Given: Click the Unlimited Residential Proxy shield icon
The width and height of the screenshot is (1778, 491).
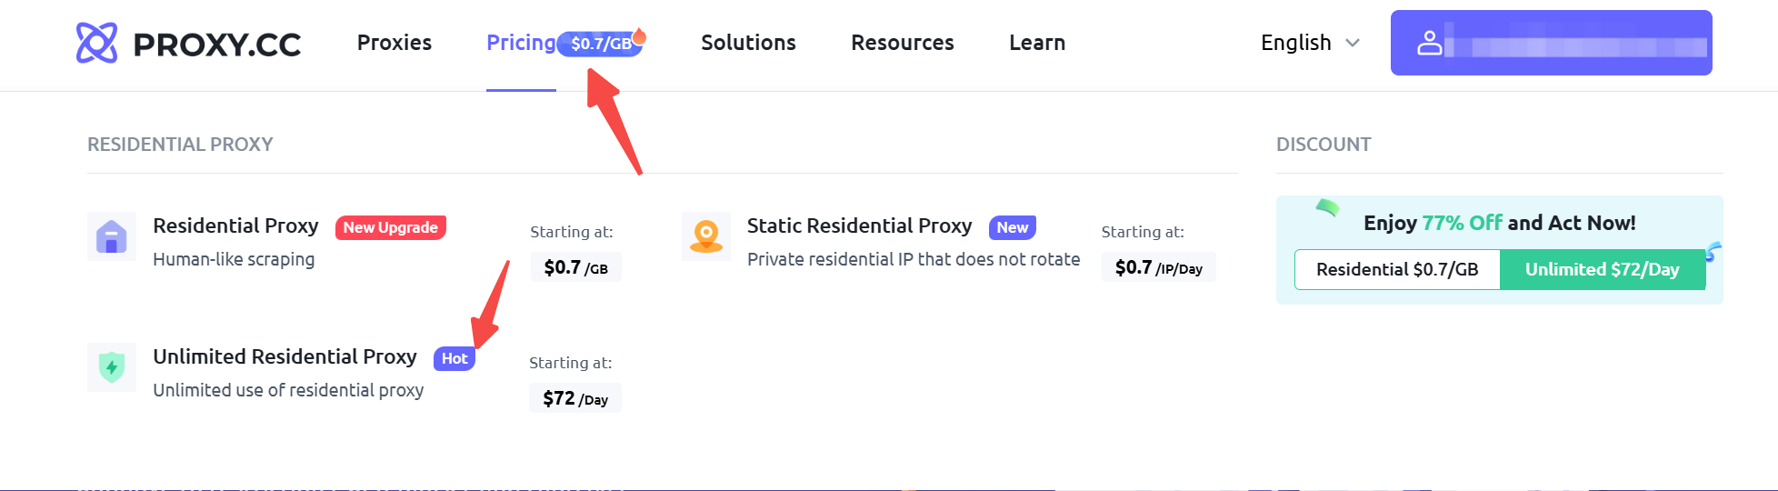Looking at the screenshot, I should coord(112,367).
